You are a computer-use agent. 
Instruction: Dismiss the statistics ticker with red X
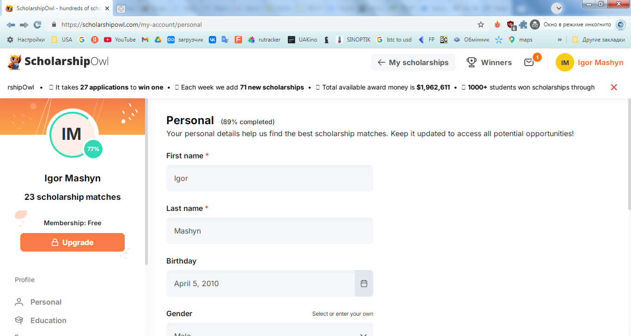click(614, 87)
